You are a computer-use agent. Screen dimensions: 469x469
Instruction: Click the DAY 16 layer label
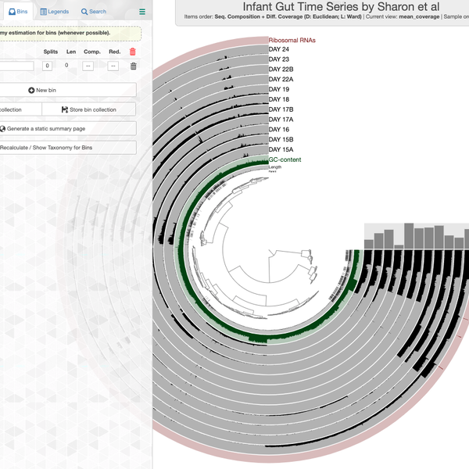coord(279,130)
